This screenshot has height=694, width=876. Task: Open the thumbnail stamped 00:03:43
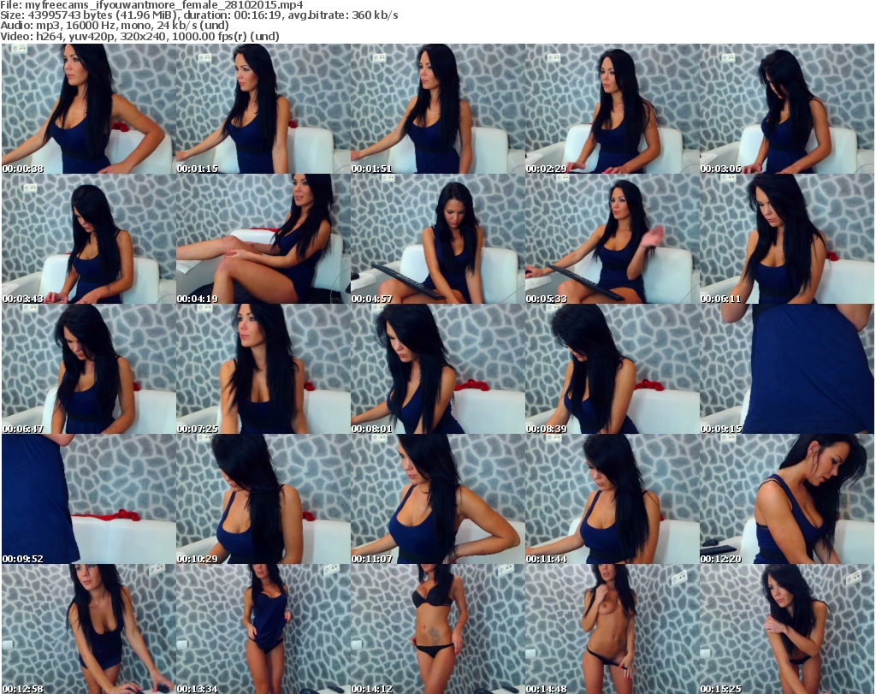[x=89, y=239]
